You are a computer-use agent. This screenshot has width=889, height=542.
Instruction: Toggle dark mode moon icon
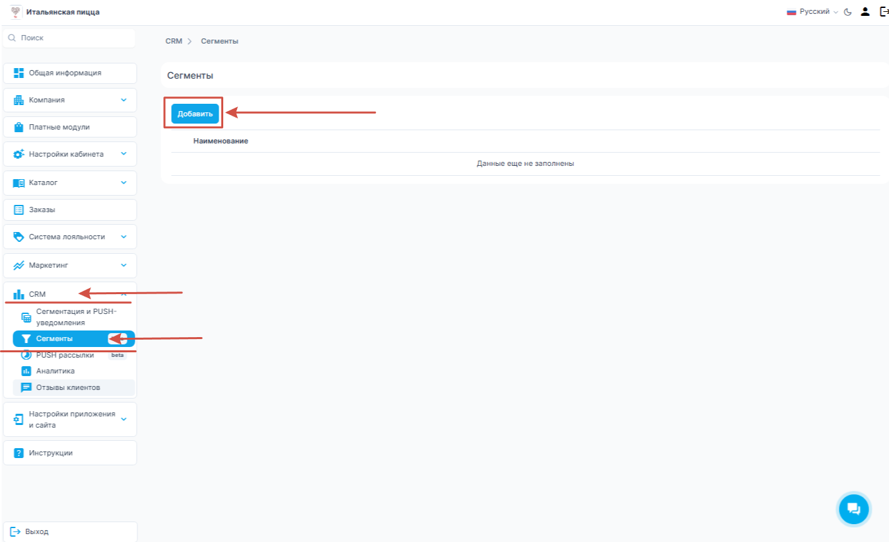click(x=848, y=12)
